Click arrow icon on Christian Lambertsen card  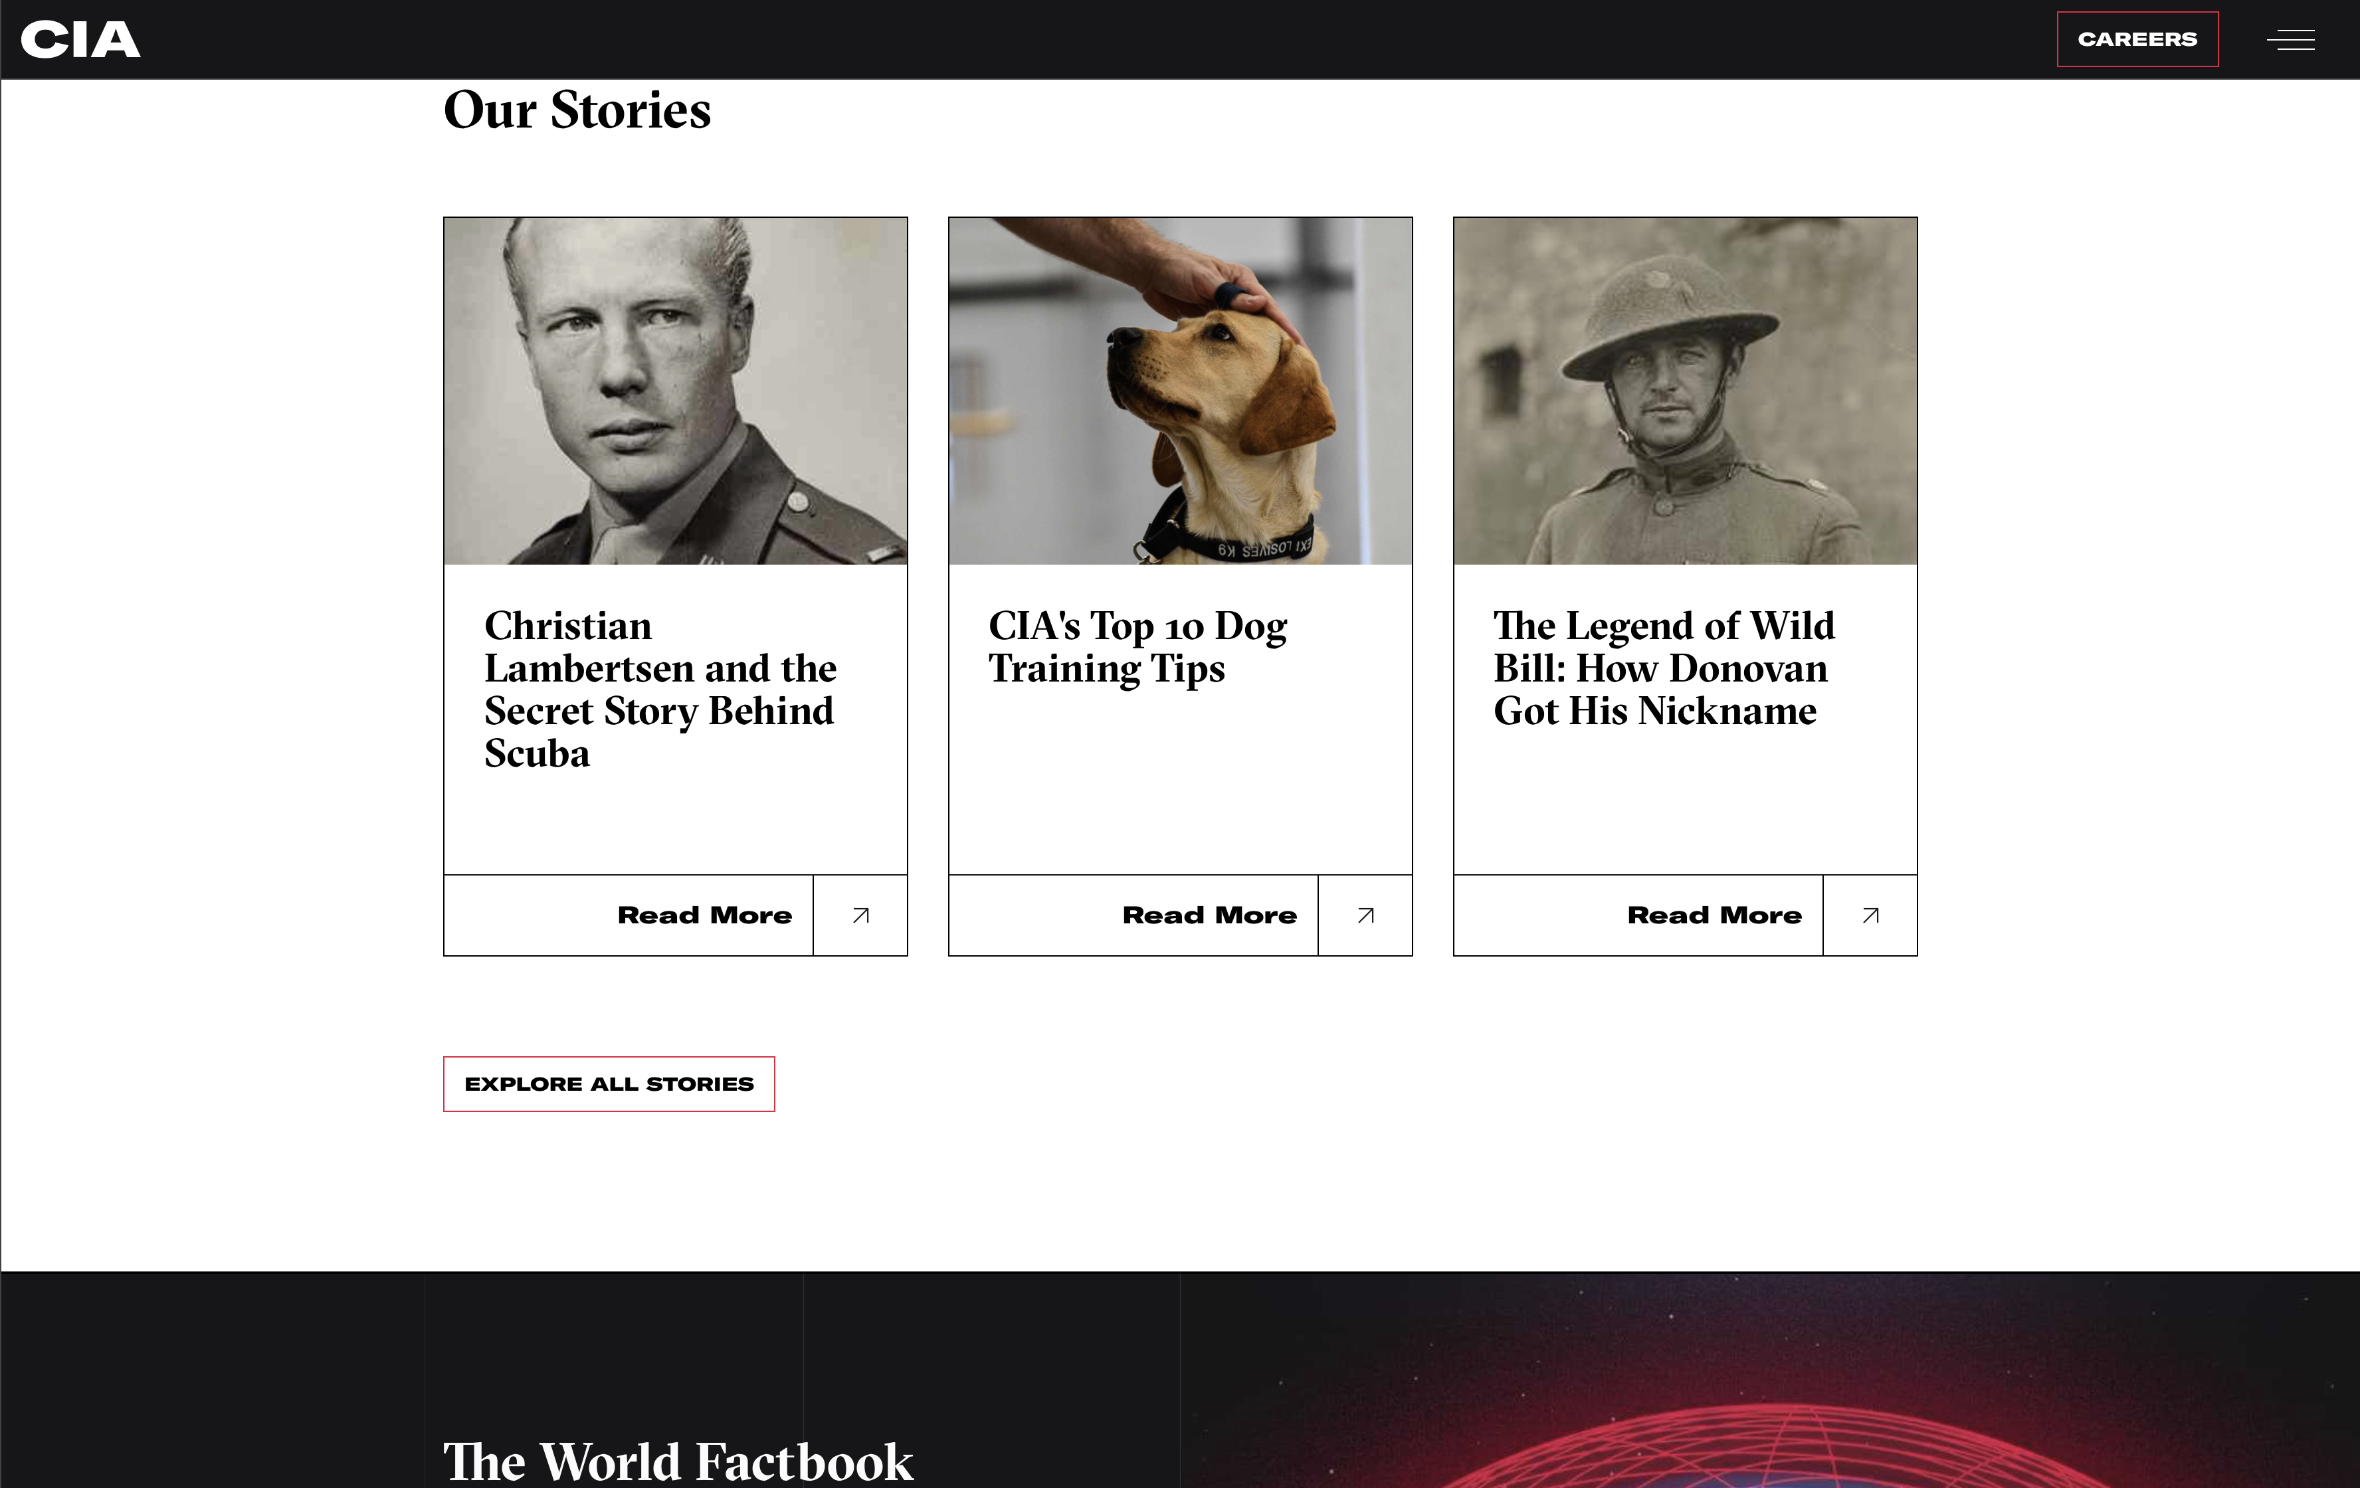[x=860, y=915]
